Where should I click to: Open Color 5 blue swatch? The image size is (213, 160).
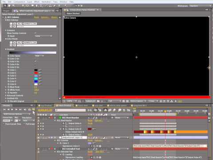click(36, 81)
